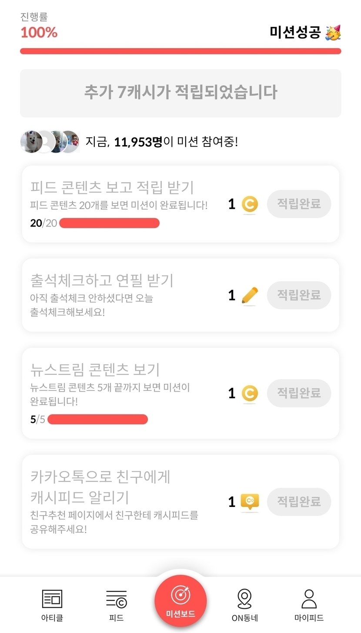Tap the 추가 7캐시가 적립되었습니다 banner
The width and height of the screenshot is (361, 633).
click(x=180, y=93)
